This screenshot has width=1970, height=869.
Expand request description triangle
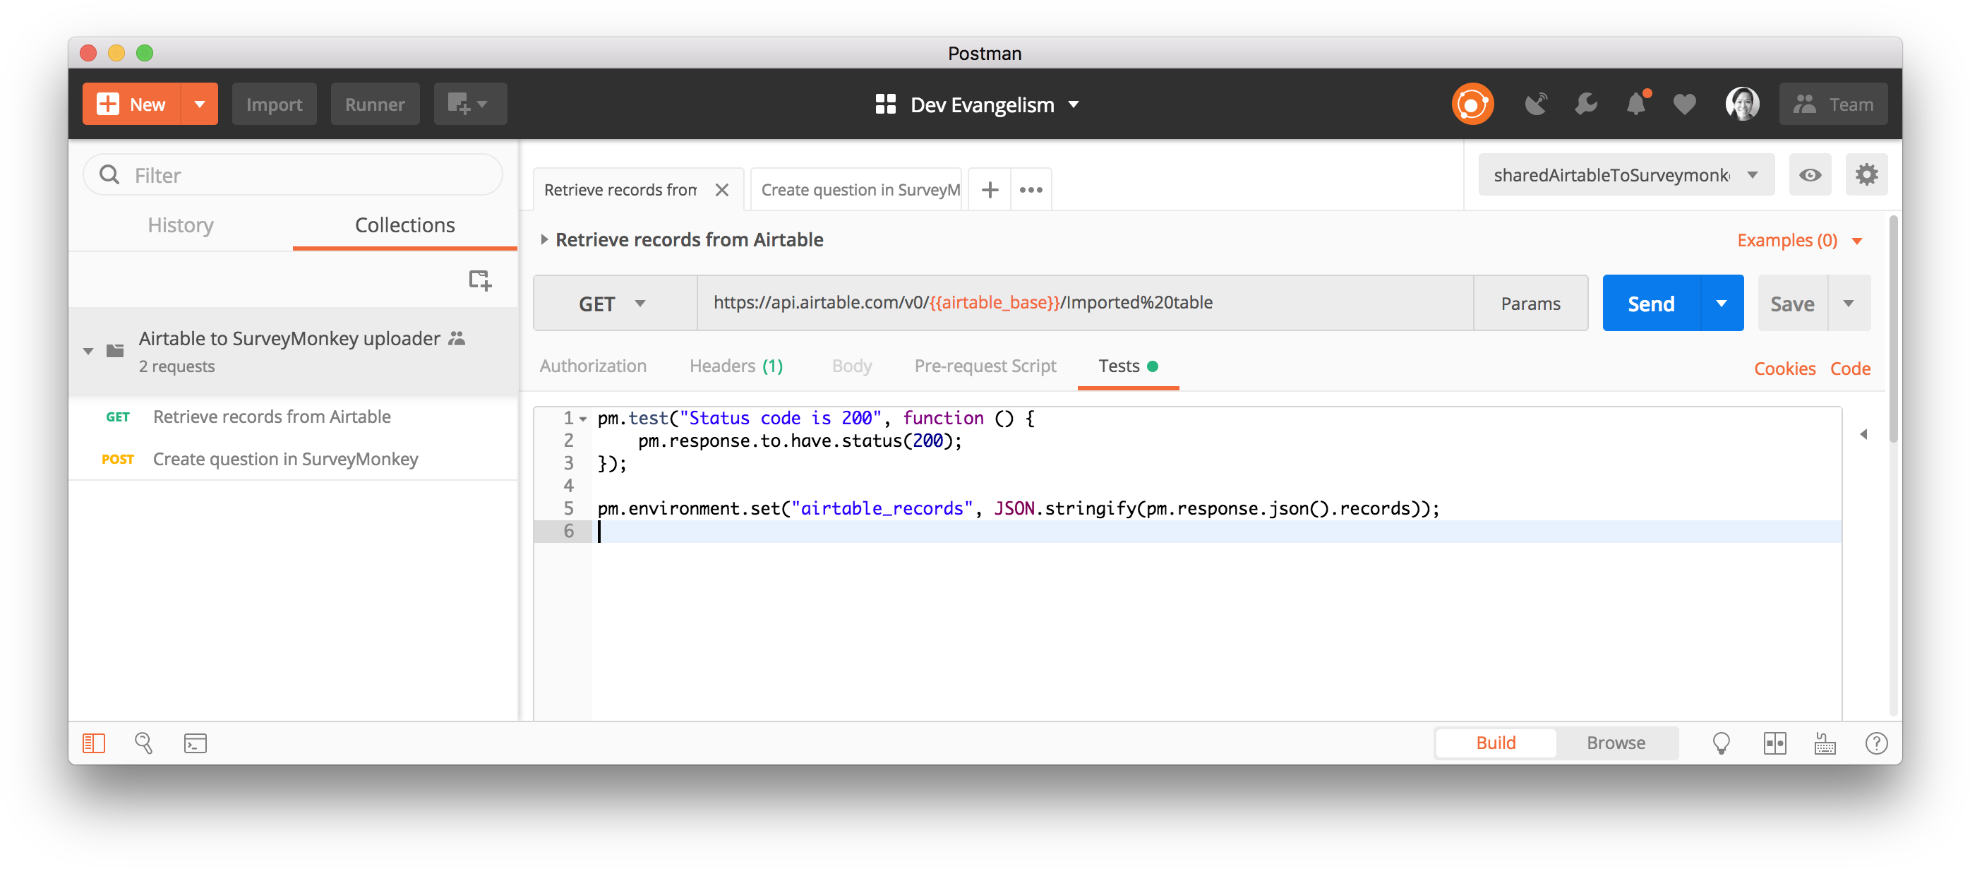[x=543, y=239]
